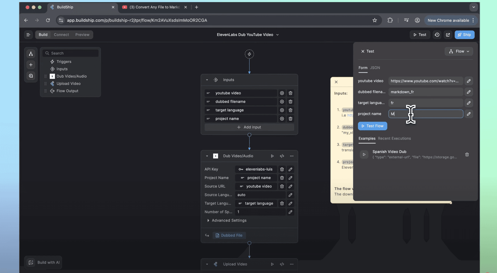The image size is (497, 273).
Task: Open Build with AI
Action: pos(43,263)
